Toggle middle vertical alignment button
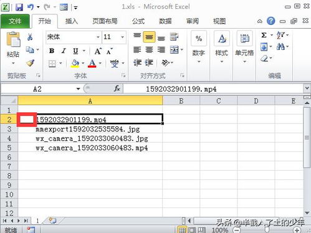Viewport: 311px width, 233px height. tap(149, 37)
